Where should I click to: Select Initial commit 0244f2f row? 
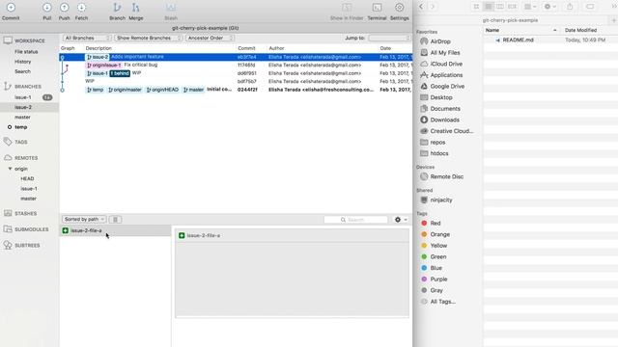236,90
